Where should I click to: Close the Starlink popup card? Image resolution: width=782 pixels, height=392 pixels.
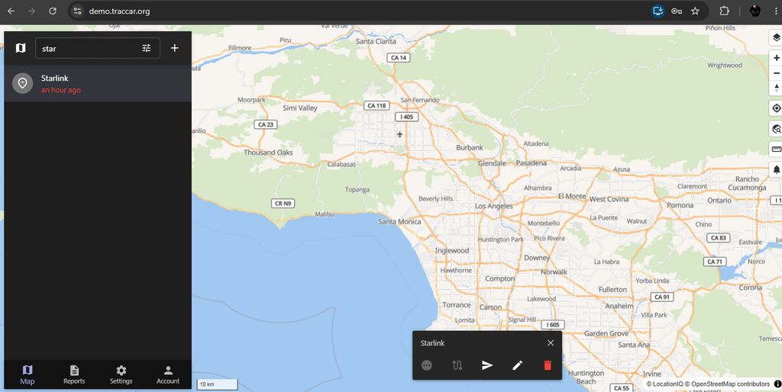(551, 342)
